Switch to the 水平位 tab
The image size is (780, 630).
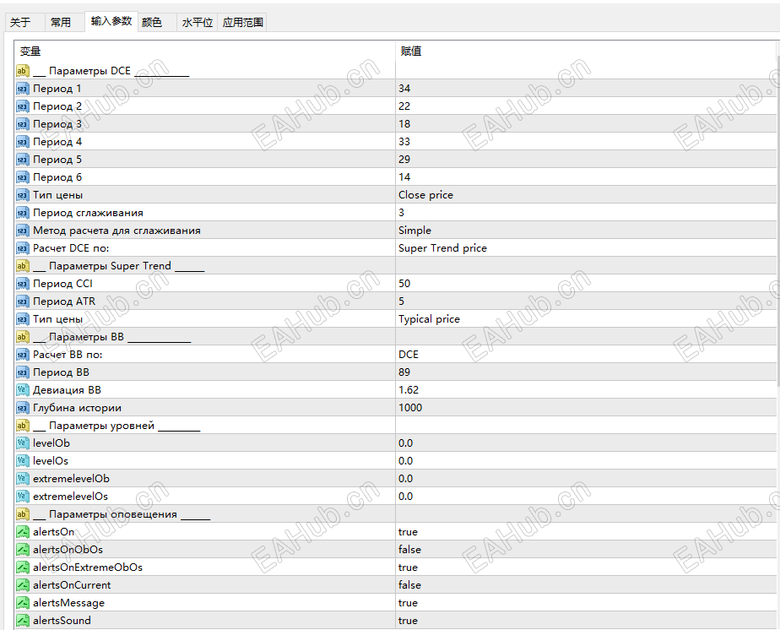coord(198,23)
